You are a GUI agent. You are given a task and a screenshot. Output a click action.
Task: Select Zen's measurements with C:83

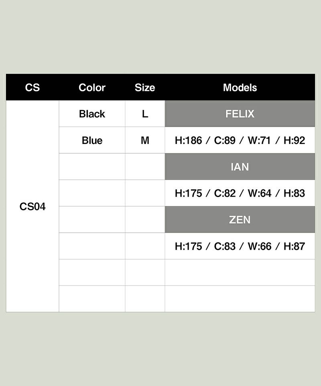240,246
